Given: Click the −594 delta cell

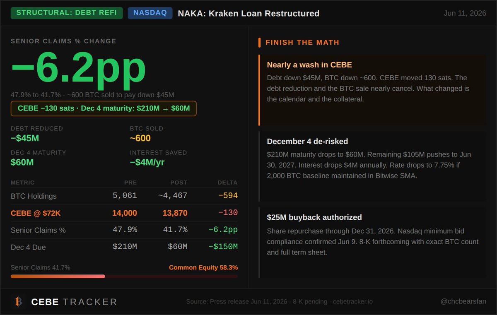Looking at the screenshot, I should (x=228, y=196).
